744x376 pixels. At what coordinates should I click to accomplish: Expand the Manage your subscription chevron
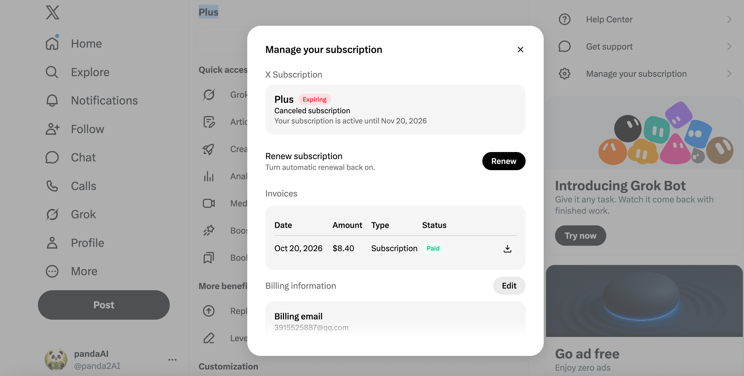click(729, 74)
